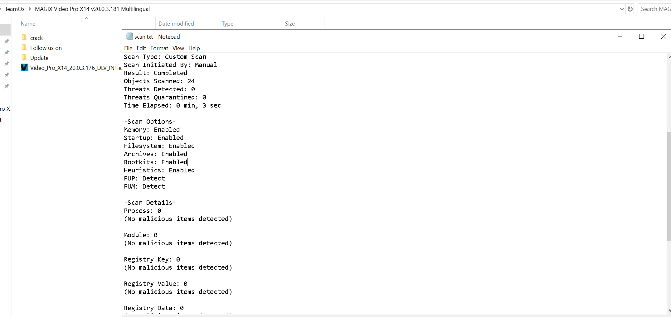The image size is (671, 317).
Task: Click the 'Startup: Enabled' line
Action: coord(154,138)
